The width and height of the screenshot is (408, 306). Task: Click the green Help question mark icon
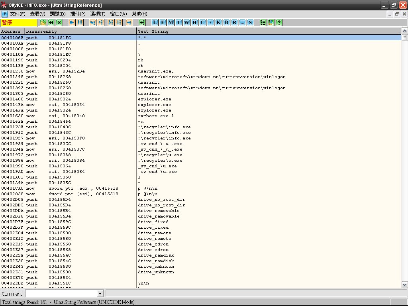pos(279,23)
